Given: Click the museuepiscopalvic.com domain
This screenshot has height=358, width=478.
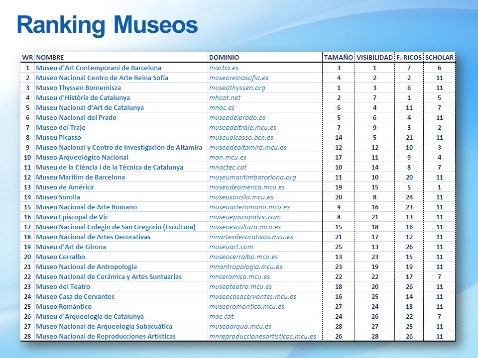Looking at the screenshot, I should click(245, 217).
